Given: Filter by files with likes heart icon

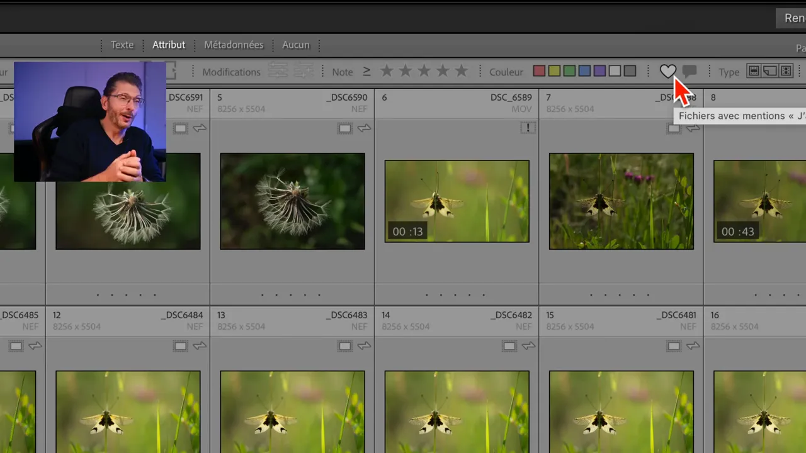Looking at the screenshot, I should coord(667,72).
